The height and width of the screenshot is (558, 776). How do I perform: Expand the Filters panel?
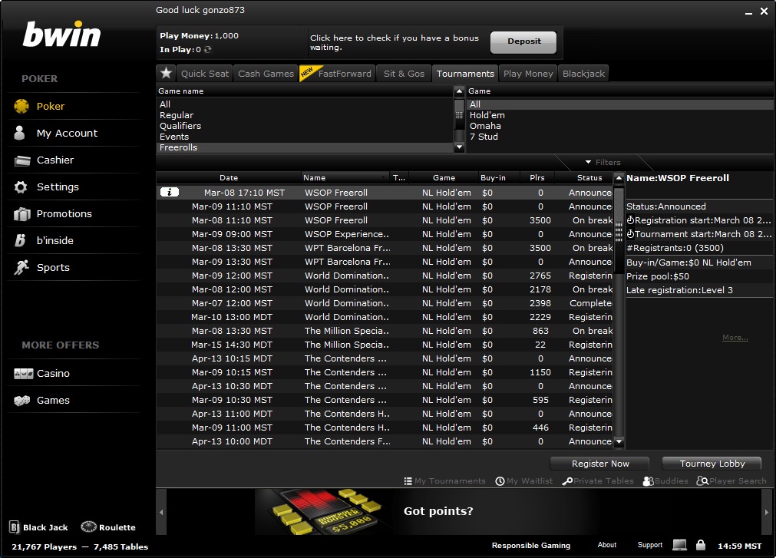point(603,162)
